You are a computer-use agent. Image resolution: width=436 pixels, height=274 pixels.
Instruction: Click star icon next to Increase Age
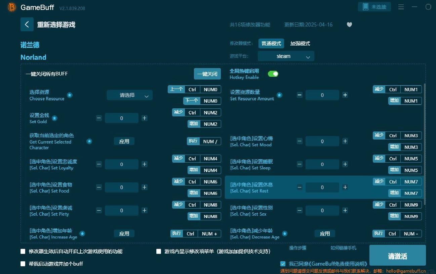tap(82, 233)
